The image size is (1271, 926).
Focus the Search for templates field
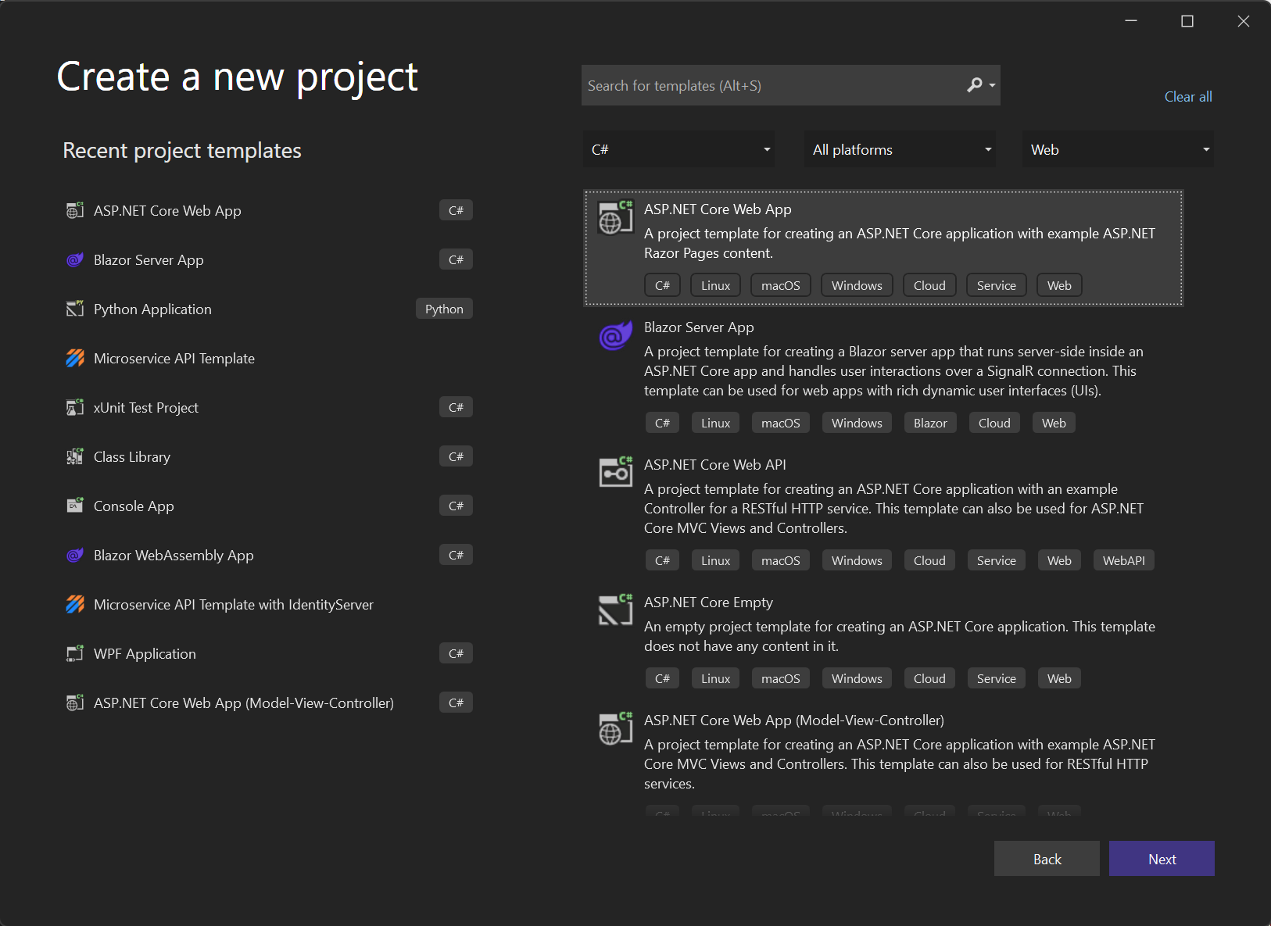point(772,85)
